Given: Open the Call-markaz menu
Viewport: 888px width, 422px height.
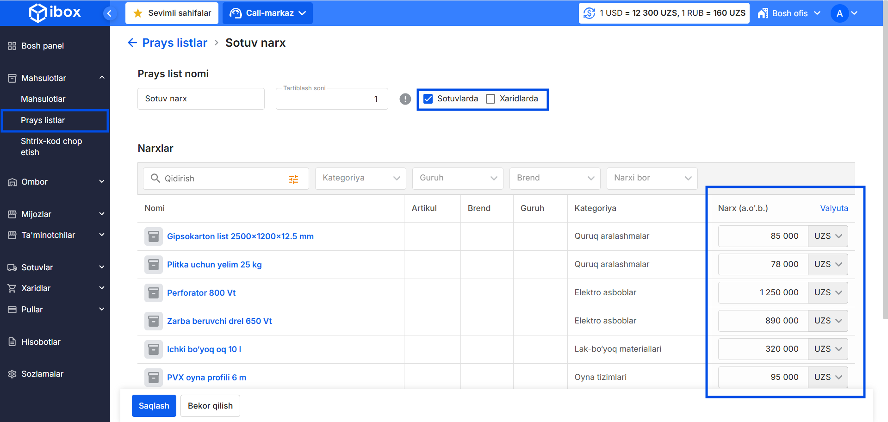Looking at the screenshot, I should click(267, 13).
